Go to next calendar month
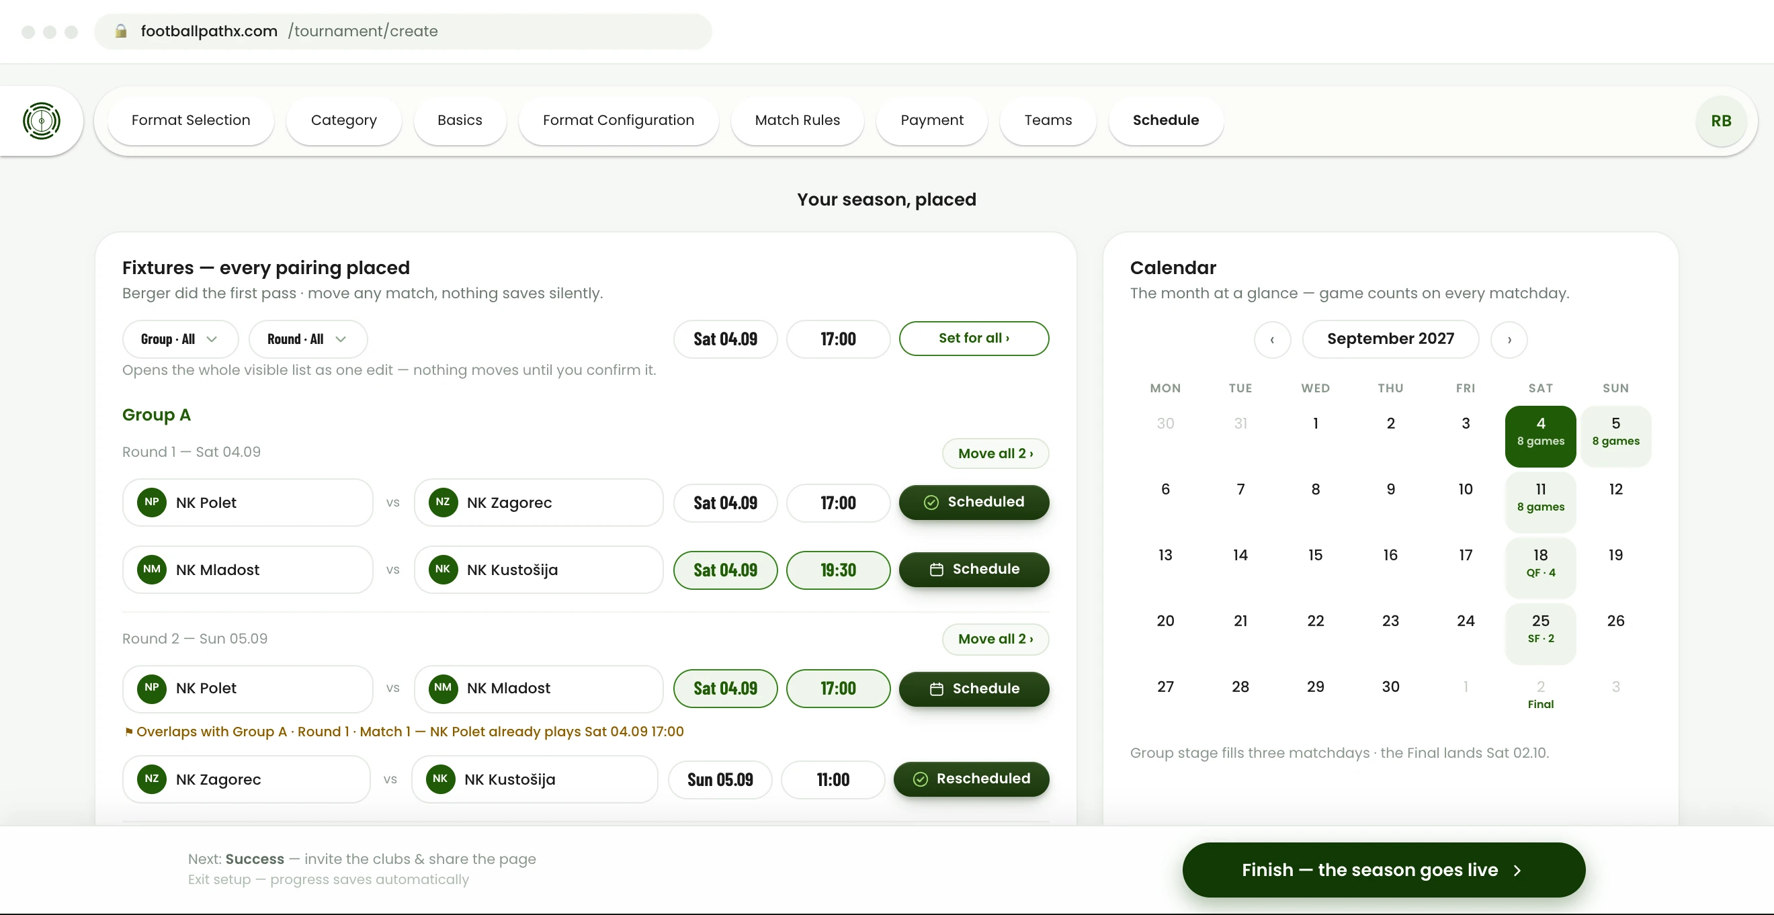1774x915 pixels. click(x=1509, y=339)
